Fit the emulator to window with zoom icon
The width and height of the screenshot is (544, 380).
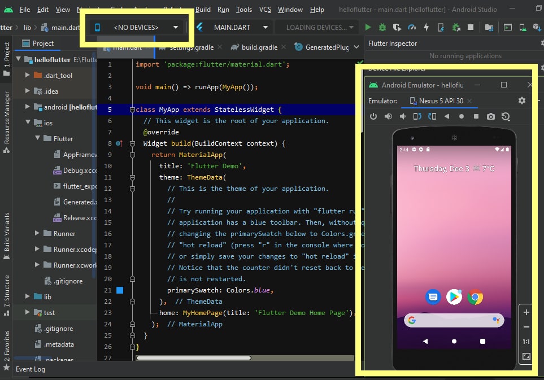click(526, 356)
